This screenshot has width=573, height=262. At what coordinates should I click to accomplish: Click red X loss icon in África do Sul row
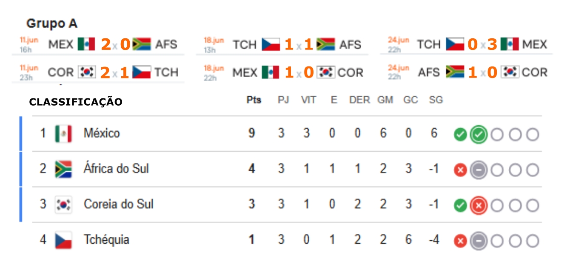460,170
